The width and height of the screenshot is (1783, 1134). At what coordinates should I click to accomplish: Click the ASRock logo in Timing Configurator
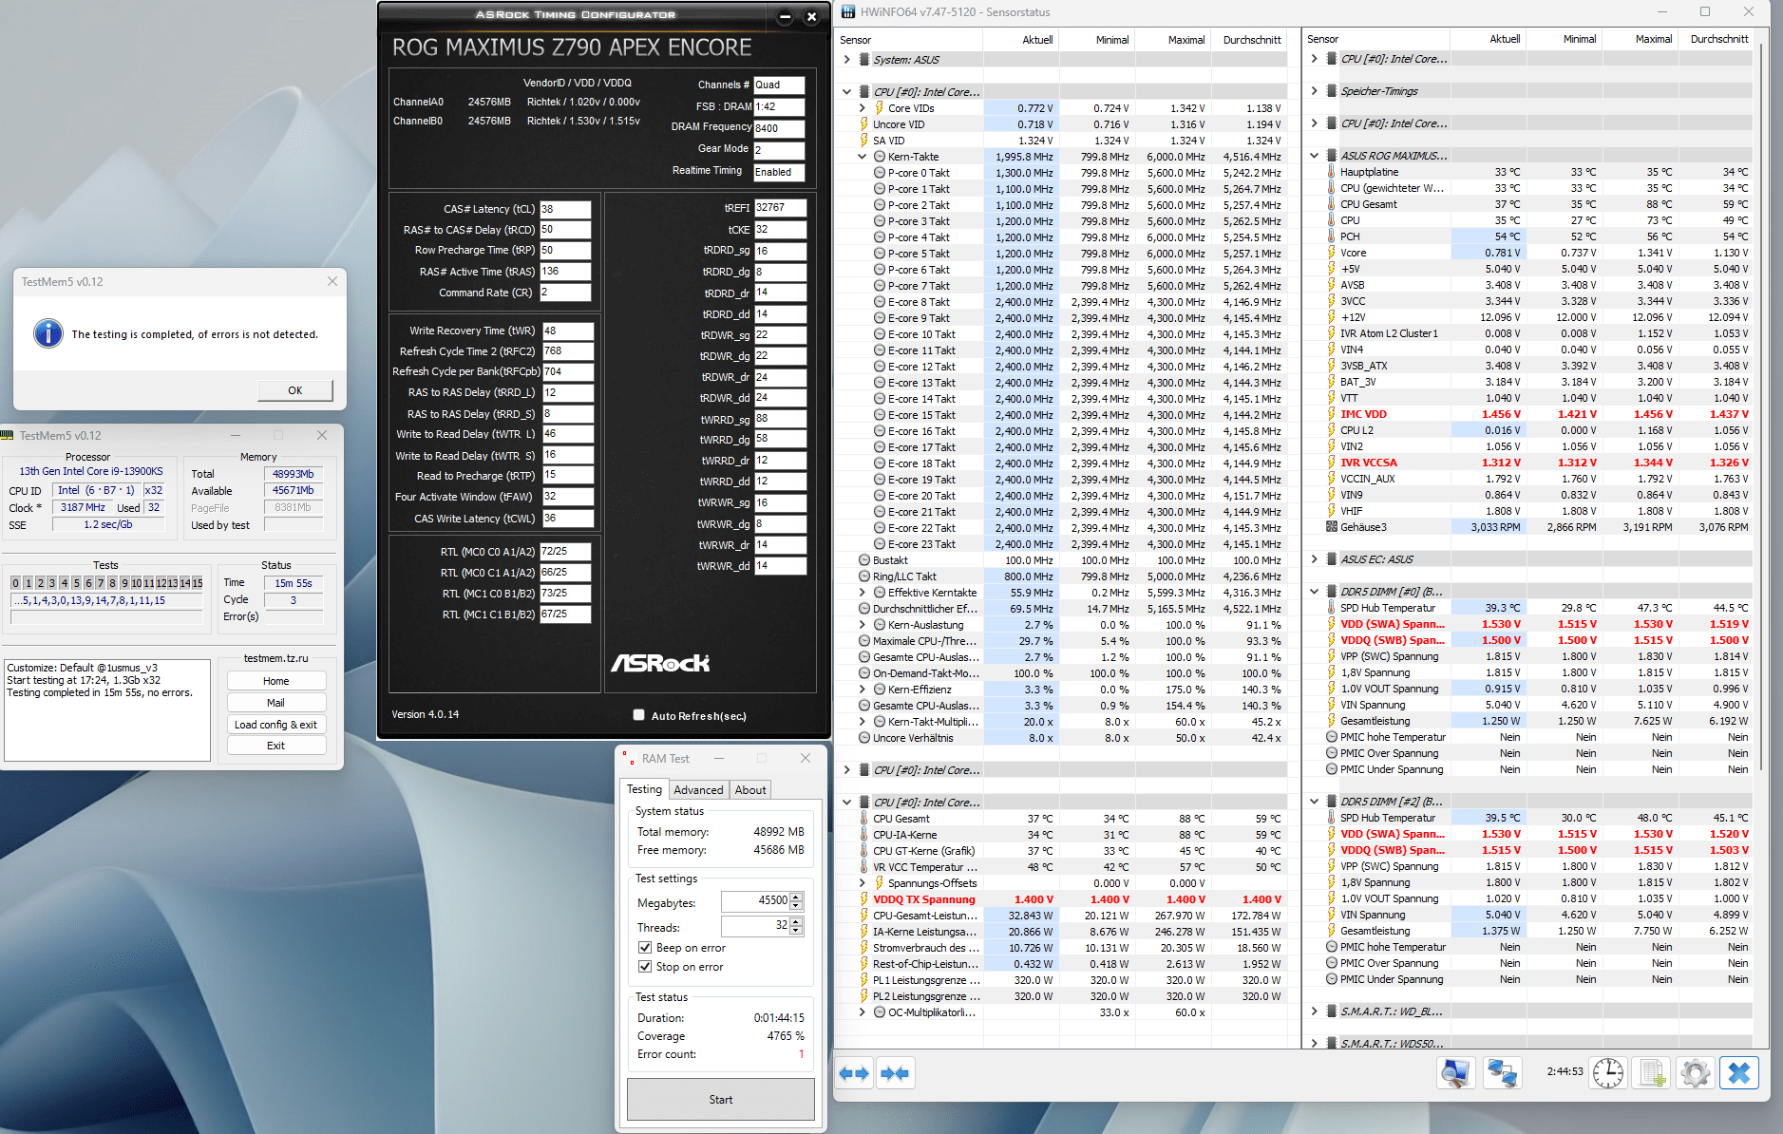click(660, 663)
